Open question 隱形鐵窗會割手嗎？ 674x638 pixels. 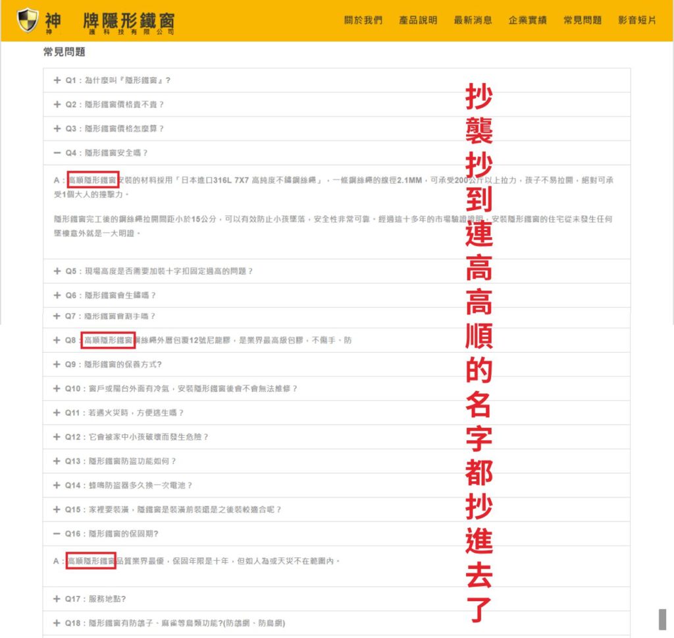[120, 316]
